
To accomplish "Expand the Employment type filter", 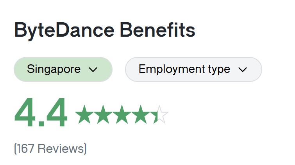I will tap(193, 69).
